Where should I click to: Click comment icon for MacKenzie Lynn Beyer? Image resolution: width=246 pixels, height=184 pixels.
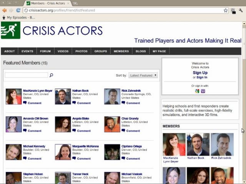click(x=25, y=103)
